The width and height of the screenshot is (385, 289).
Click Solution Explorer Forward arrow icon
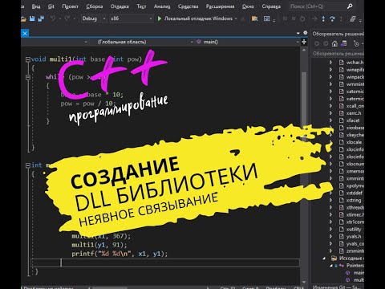[326, 43]
